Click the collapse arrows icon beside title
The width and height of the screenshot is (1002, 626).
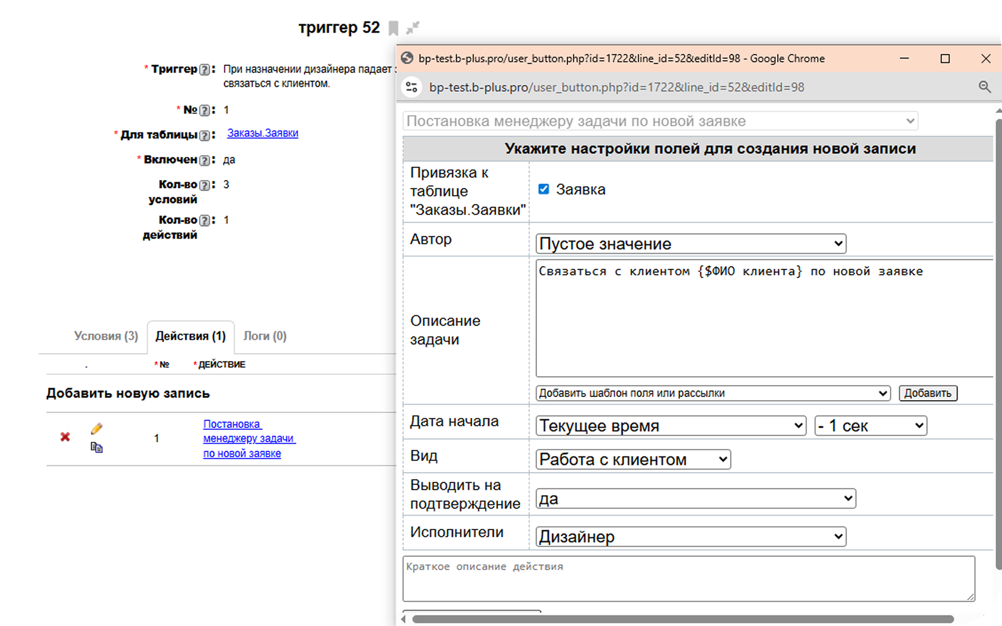coord(413,28)
